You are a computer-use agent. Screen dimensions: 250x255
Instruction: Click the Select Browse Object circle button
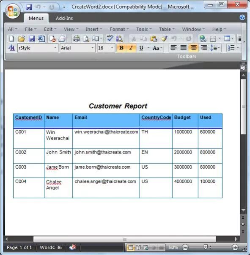coord(243,225)
